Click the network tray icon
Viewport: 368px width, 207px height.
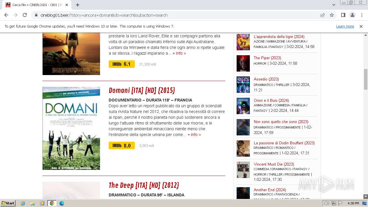pyautogui.click(x=334, y=203)
